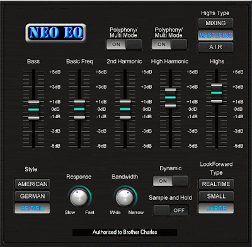Click the Response knob
Screen dimensions: 252x247
click(79, 197)
